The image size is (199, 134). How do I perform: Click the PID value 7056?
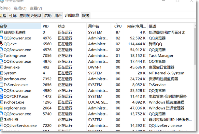[x=47, y=56]
